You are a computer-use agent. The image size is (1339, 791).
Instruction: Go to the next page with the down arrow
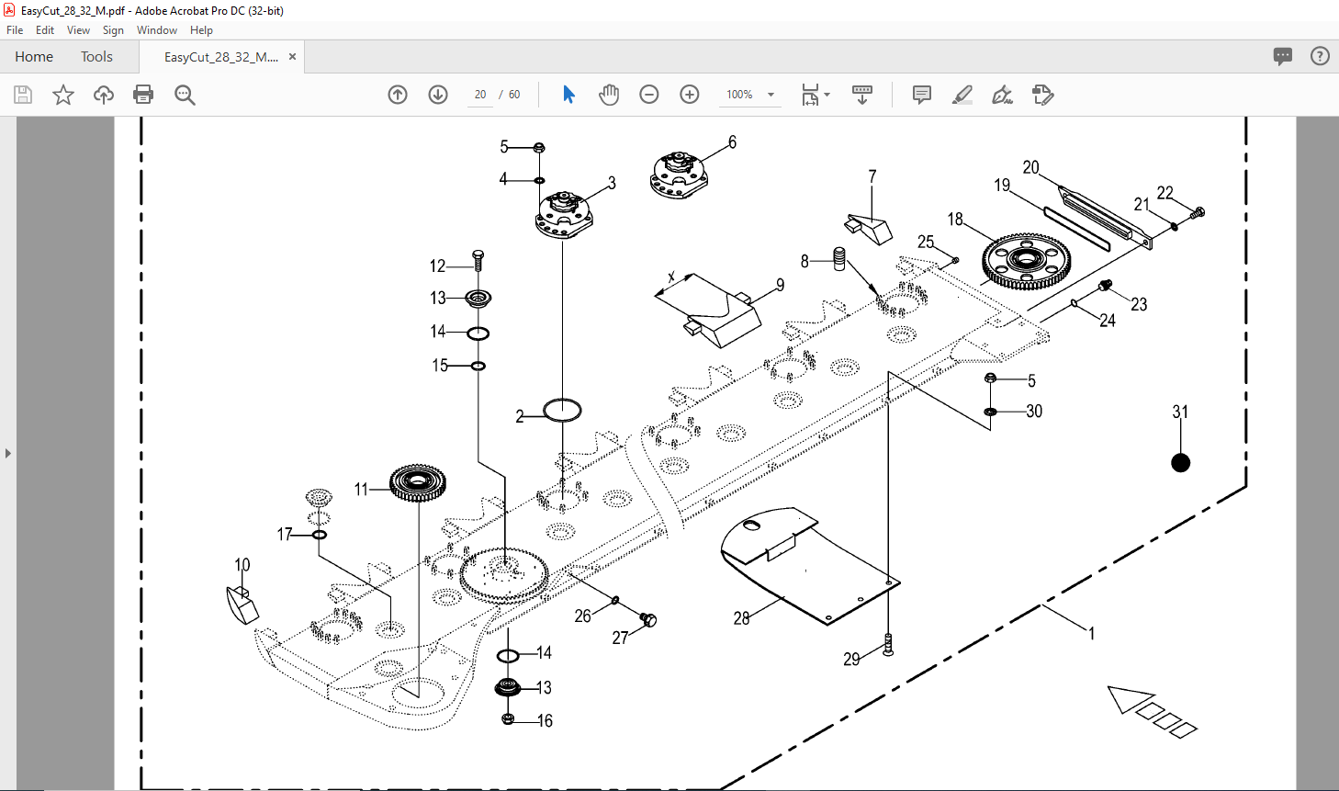click(438, 95)
